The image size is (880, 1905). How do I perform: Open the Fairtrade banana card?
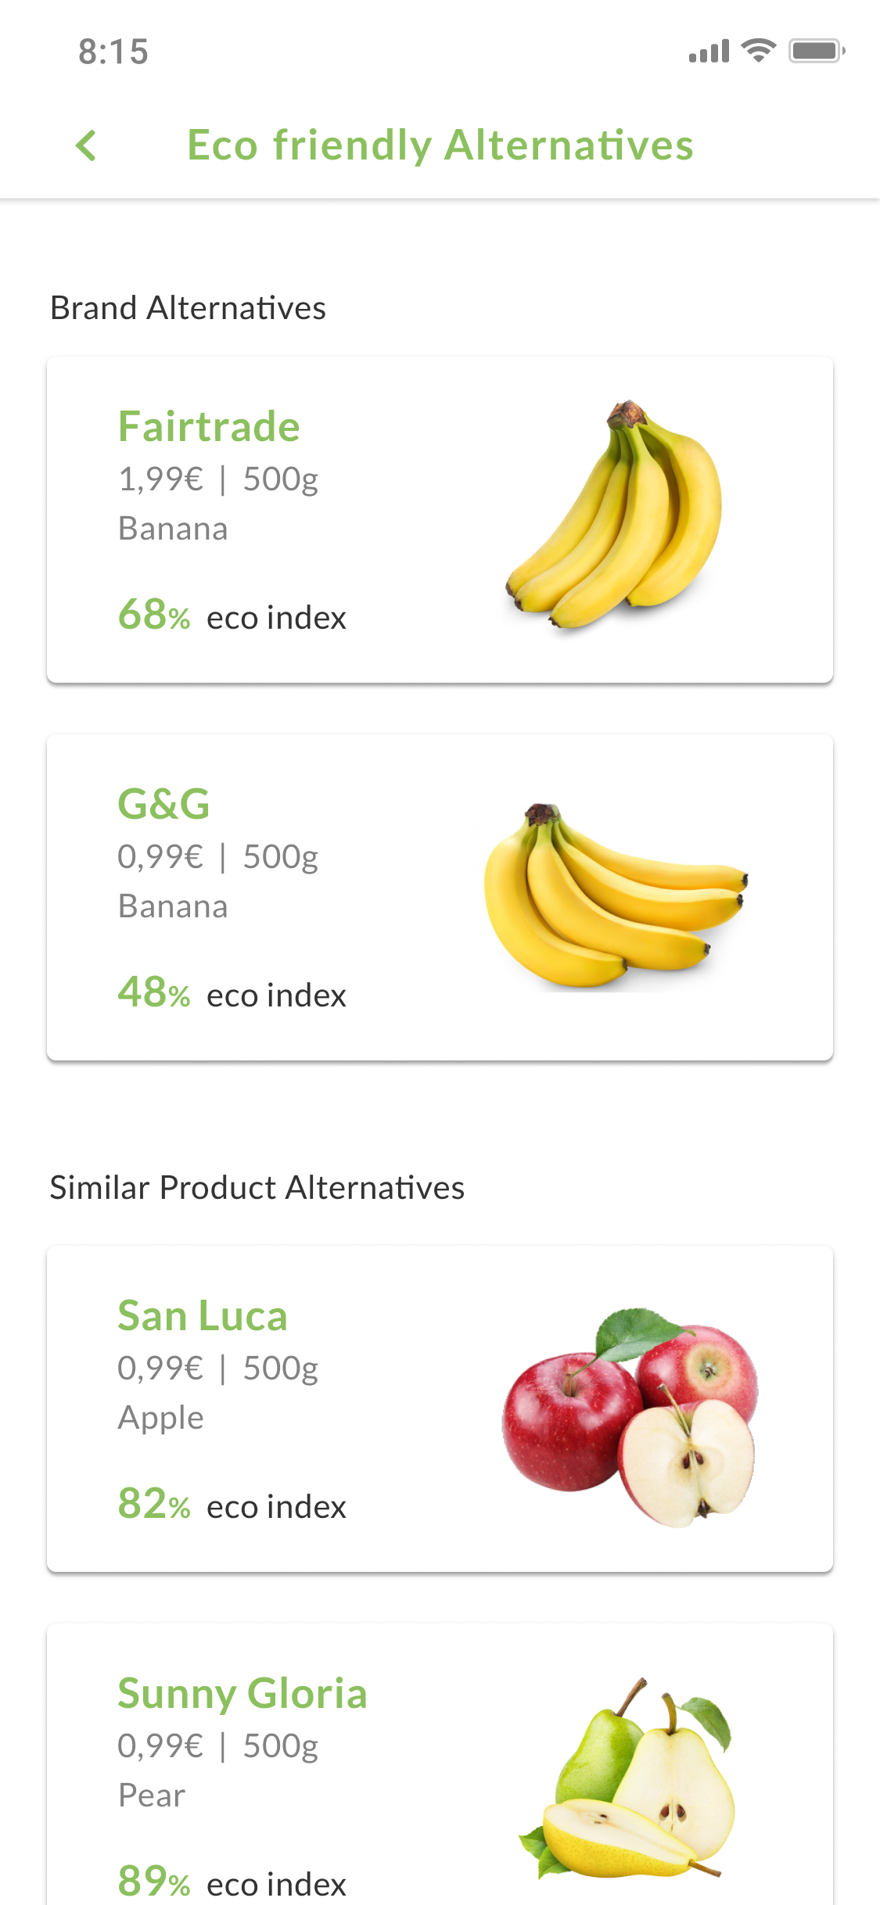440,520
